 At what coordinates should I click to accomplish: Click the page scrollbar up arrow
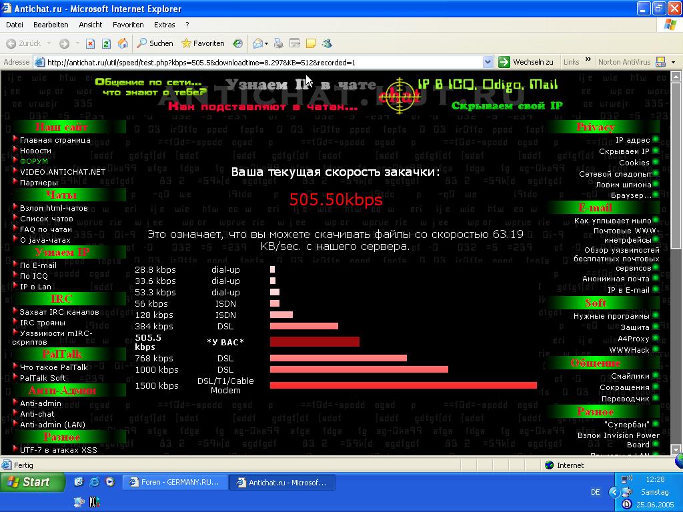click(676, 77)
